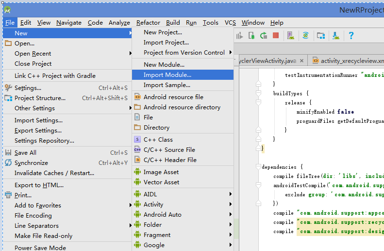The width and height of the screenshot is (384, 251).
Task: Click the red Stop button in toolbar
Action: click(x=276, y=35)
